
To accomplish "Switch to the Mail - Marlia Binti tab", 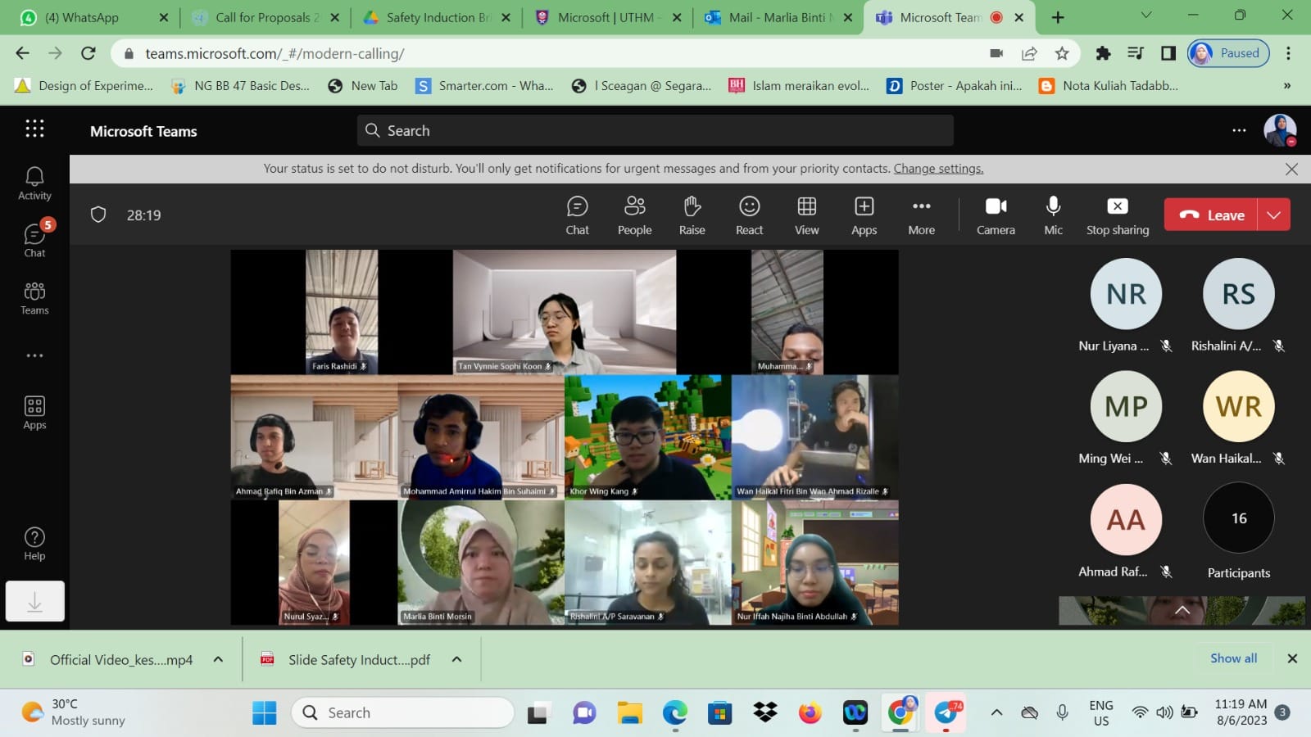I will [x=778, y=17].
